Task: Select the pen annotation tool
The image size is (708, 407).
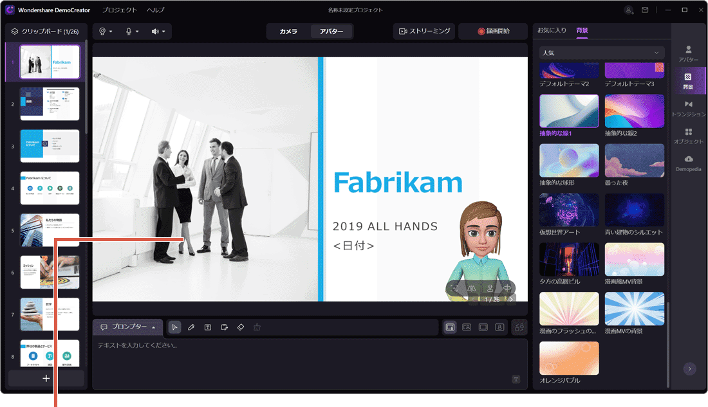Action: tap(191, 327)
